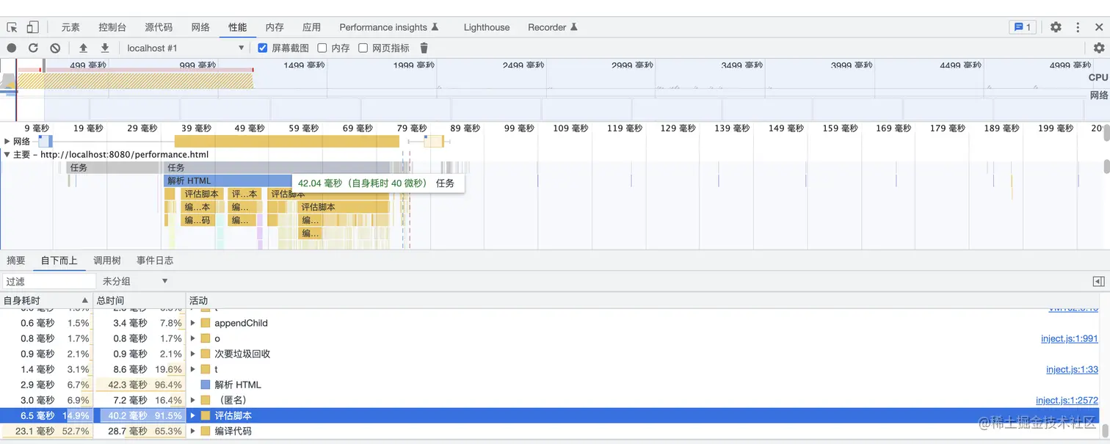Open the Recorder tab
This screenshot has height=444, width=1110.
[x=553, y=27]
